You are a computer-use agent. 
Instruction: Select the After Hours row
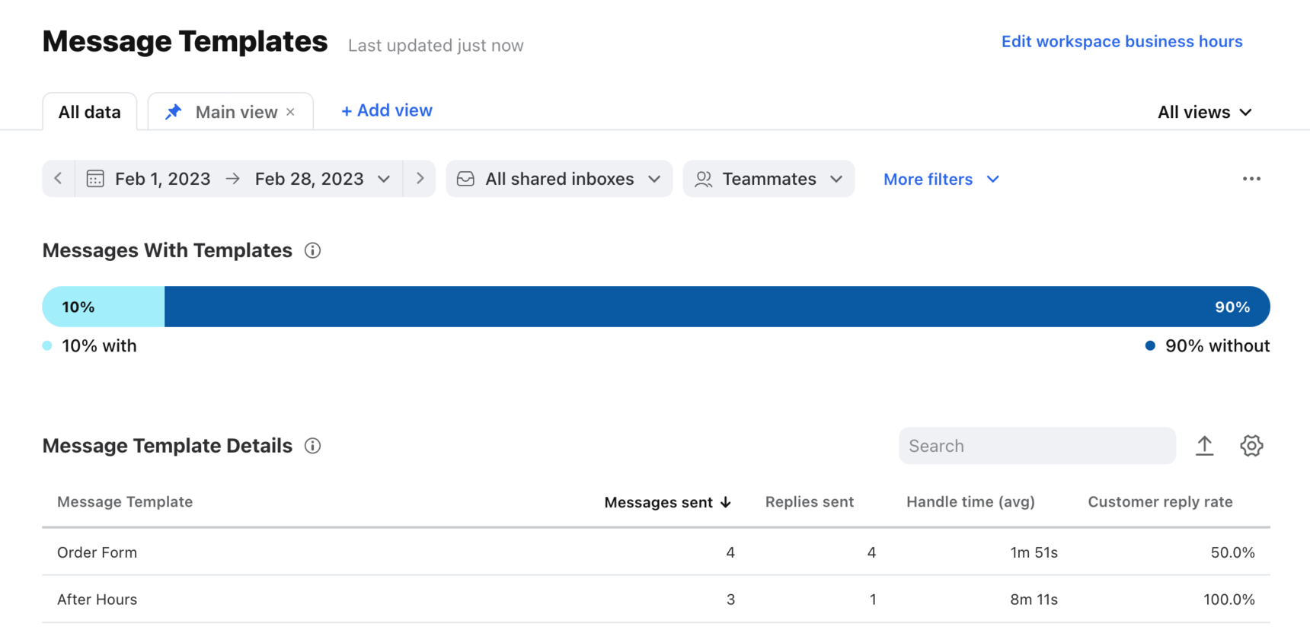(656, 600)
